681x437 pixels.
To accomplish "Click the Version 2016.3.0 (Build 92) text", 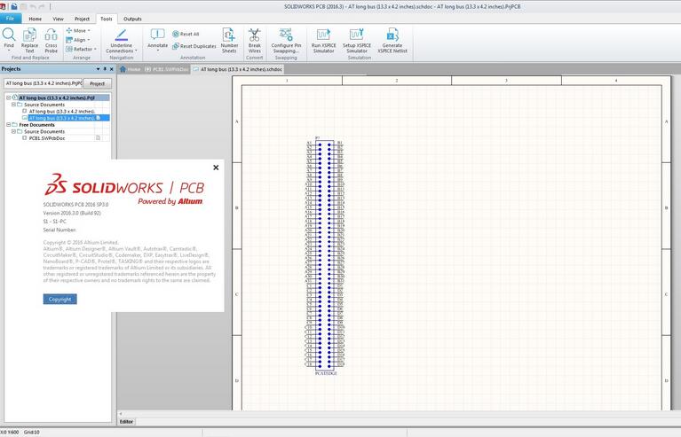I will [72, 213].
